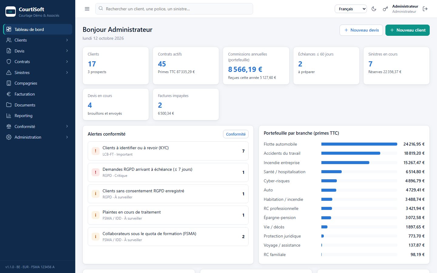This screenshot has height=273, width=437.
Task: Open the Conformité button in alerts
Action: 236,134
